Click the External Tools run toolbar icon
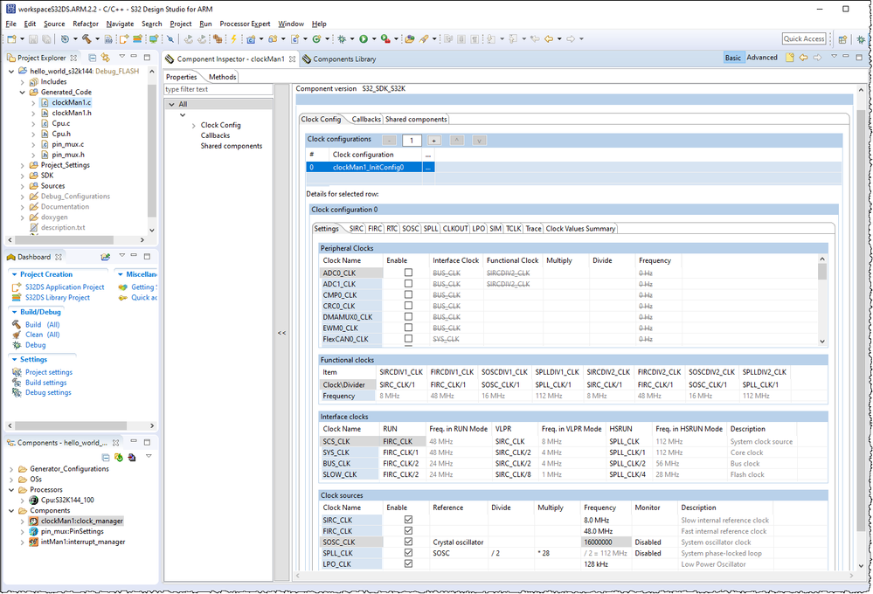873x594 pixels. click(x=385, y=39)
